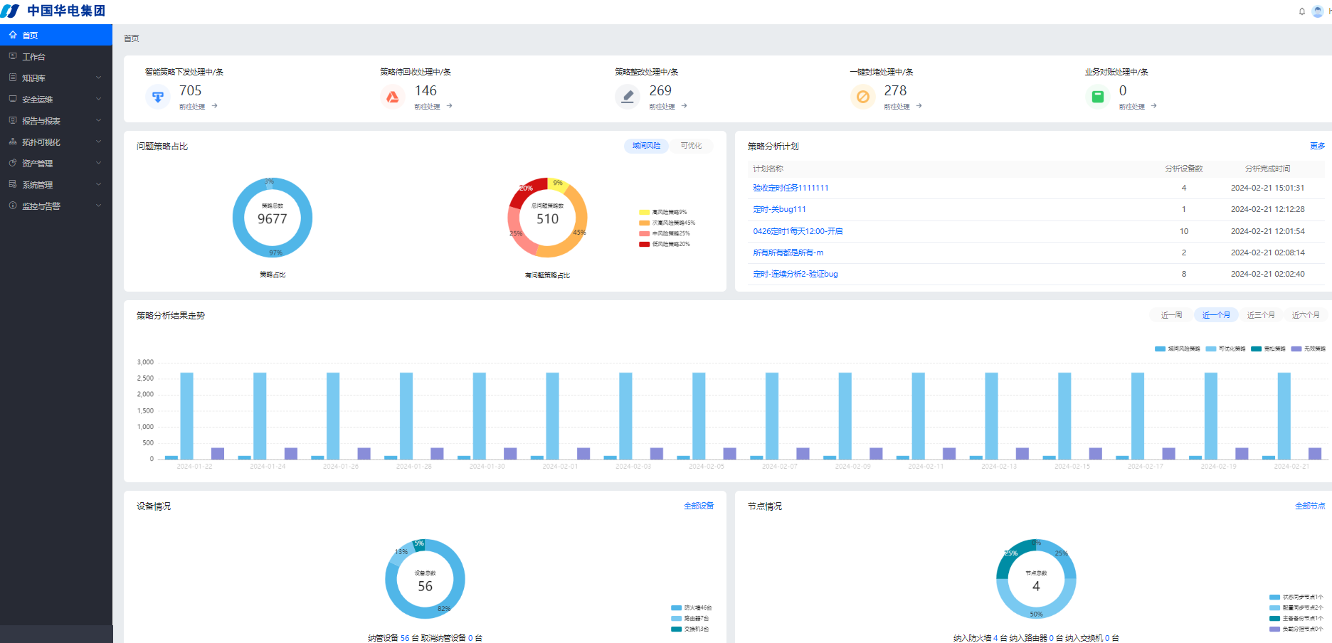The height and width of the screenshot is (643, 1332).
Task: Switch to the 可优化 tab
Action: pyautogui.click(x=691, y=146)
